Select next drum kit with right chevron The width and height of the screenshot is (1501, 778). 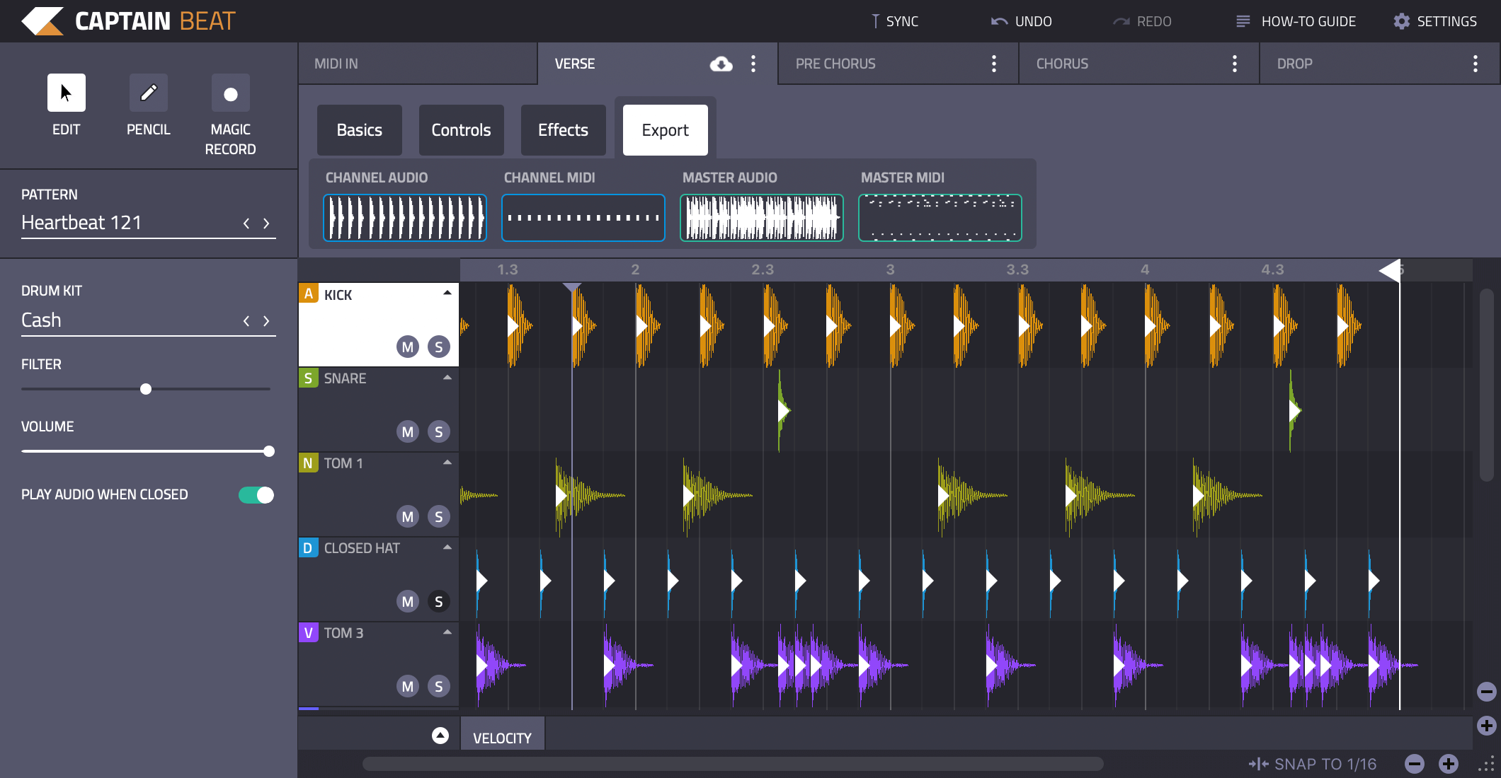click(266, 320)
